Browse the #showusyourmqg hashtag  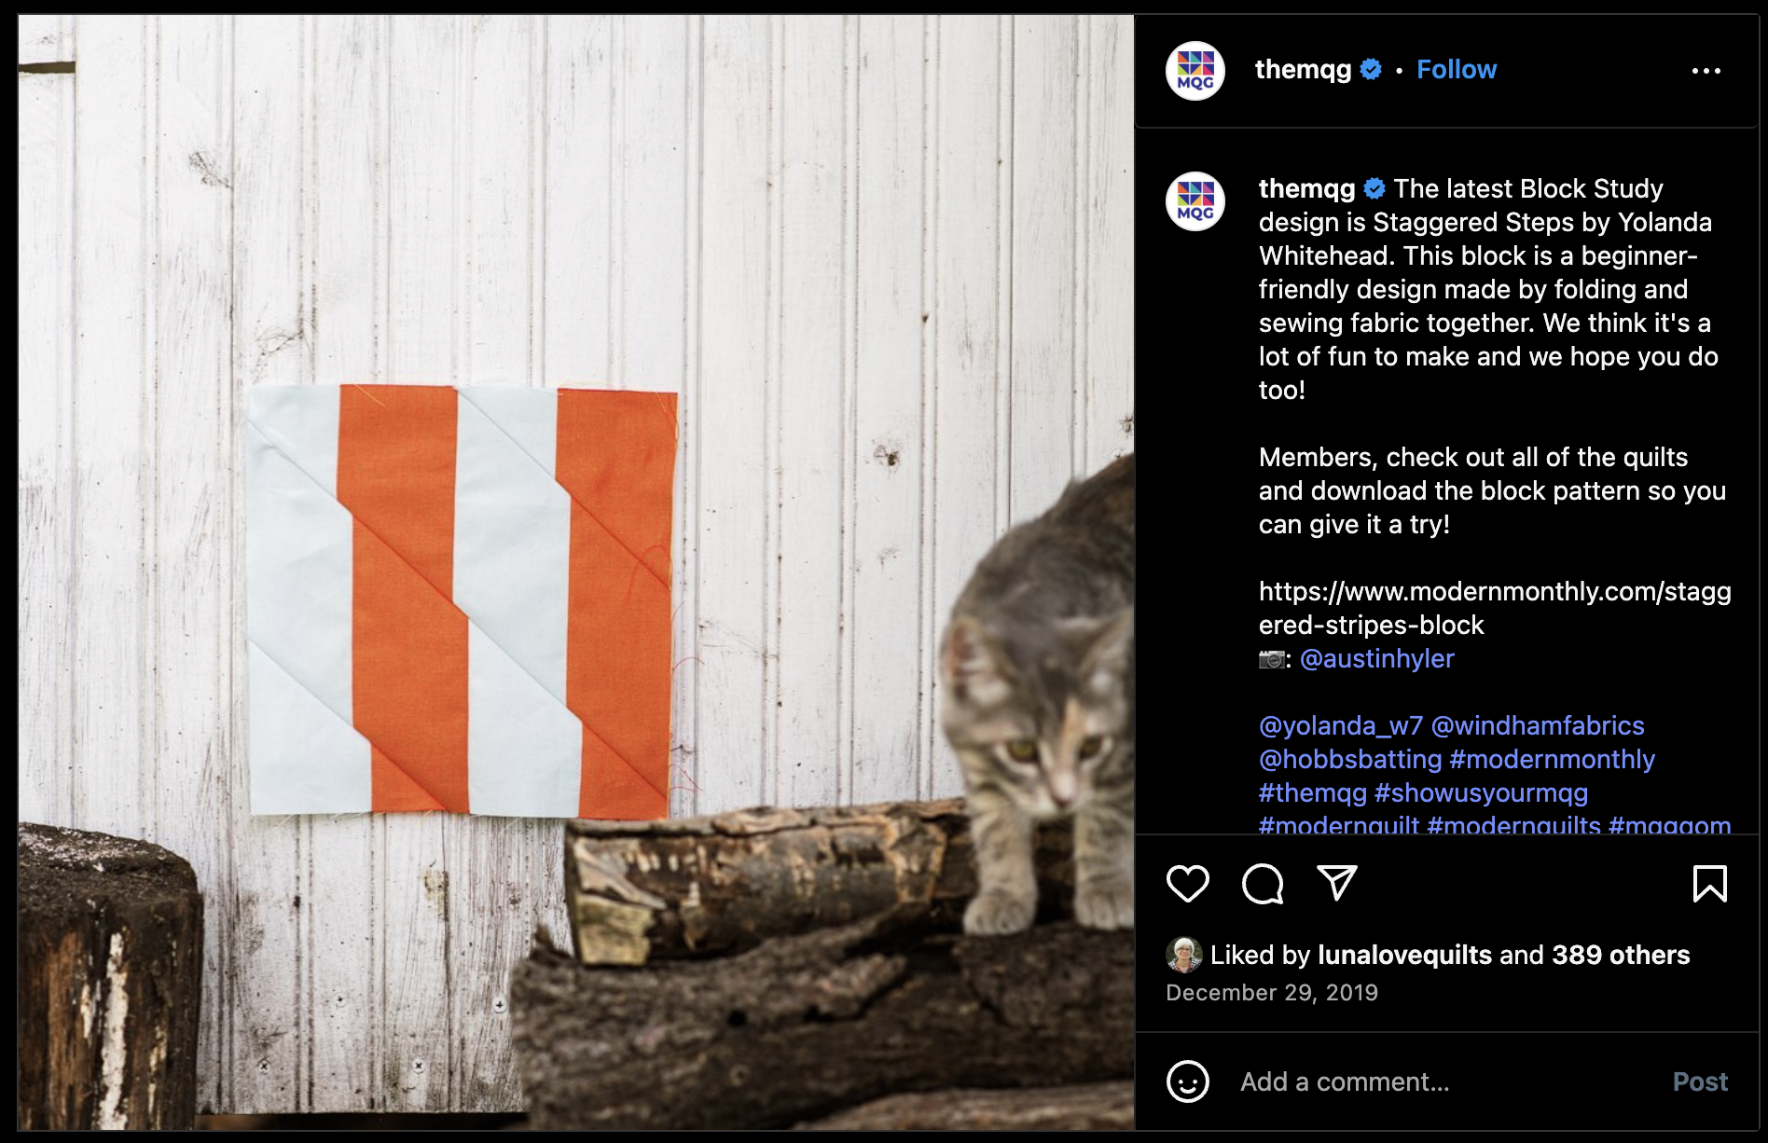1480,792
